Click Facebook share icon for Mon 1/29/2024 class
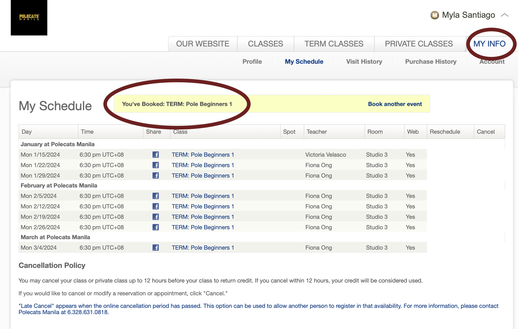The image size is (518, 329). click(156, 175)
